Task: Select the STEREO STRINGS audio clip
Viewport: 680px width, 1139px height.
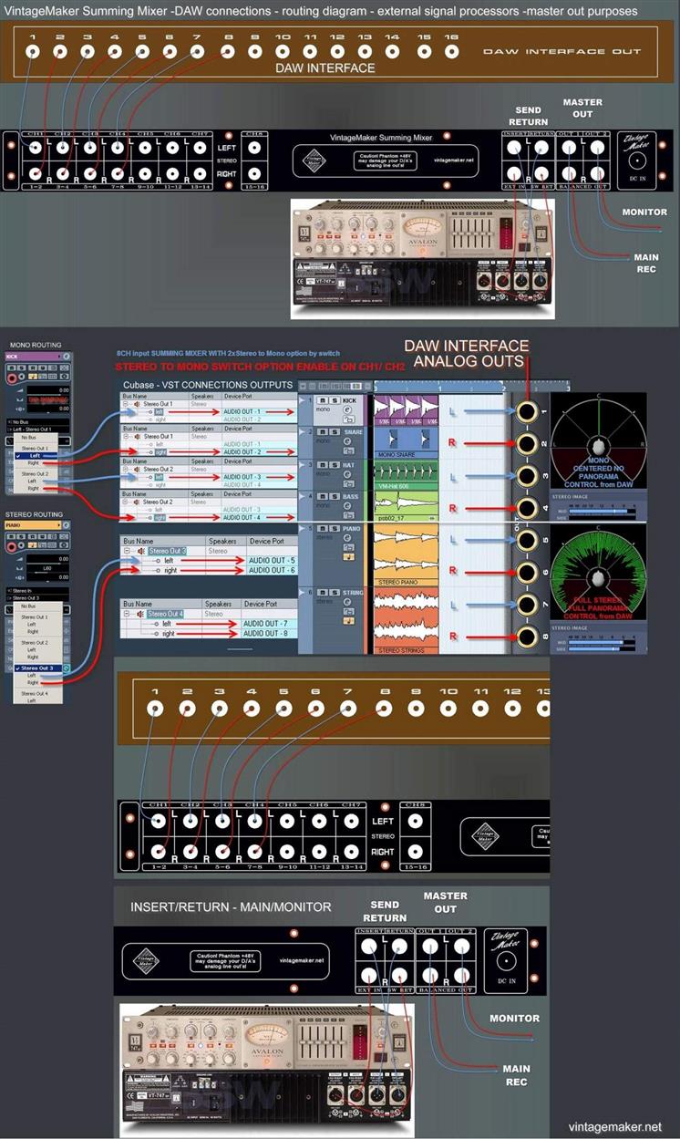Action: pyautogui.click(x=407, y=620)
